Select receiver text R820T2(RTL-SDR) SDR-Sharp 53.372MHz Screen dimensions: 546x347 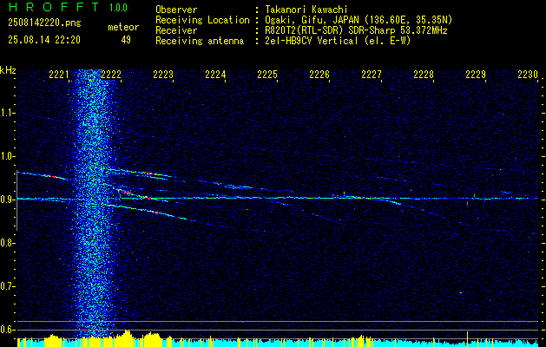(x=356, y=30)
